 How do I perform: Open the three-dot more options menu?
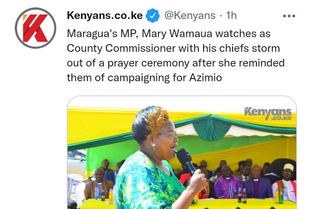pyautogui.click(x=289, y=16)
